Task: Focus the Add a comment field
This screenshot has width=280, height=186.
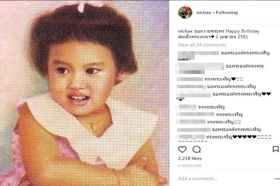Action: pos(225,178)
